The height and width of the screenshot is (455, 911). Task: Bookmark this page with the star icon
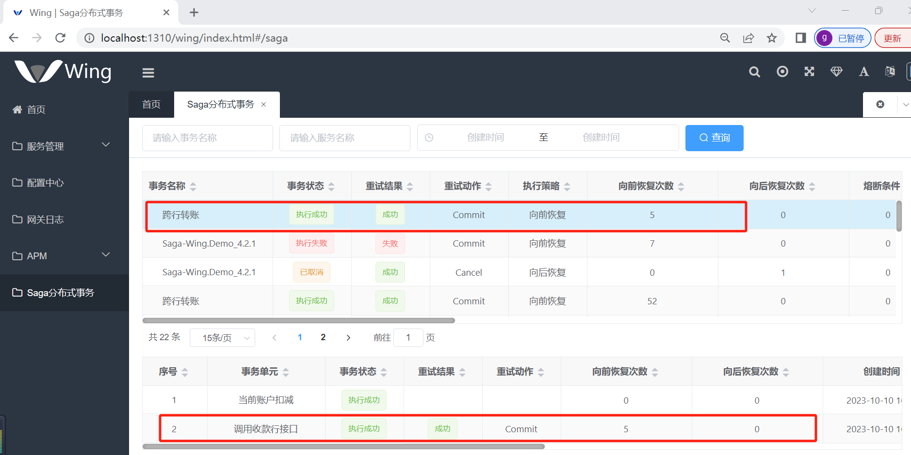coord(771,38)
